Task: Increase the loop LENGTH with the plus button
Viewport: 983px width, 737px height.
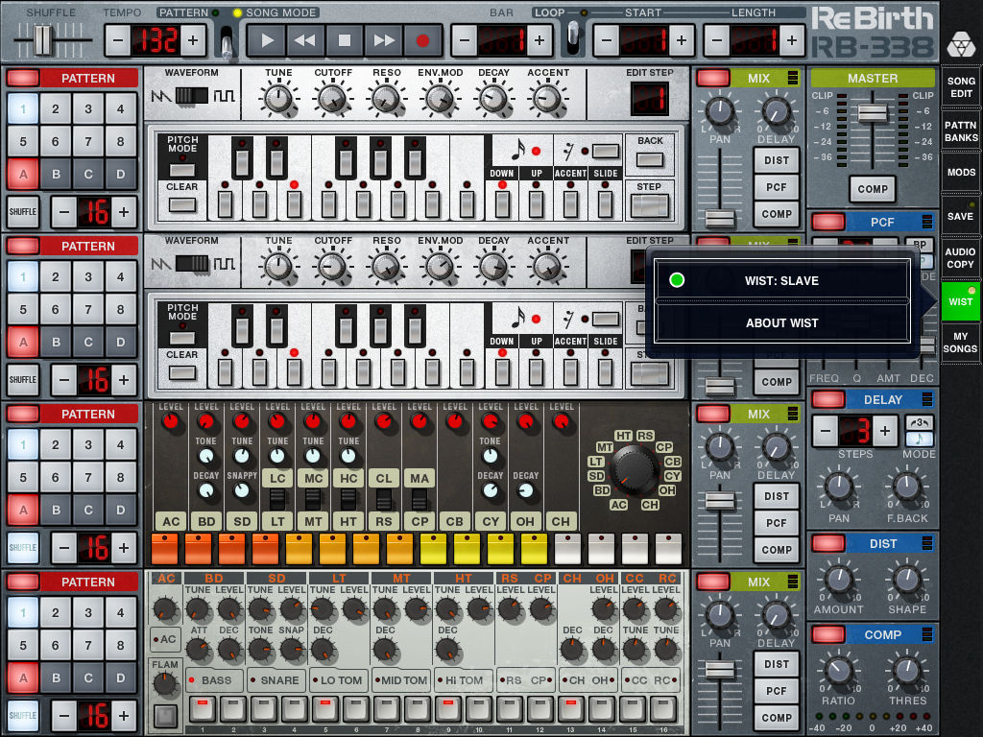Action: click(792, 40)
